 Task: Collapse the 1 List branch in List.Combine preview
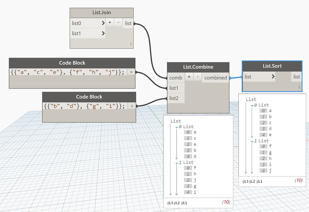pos(177,162)
